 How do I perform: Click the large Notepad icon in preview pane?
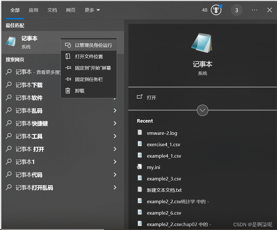tap(202, 43)
